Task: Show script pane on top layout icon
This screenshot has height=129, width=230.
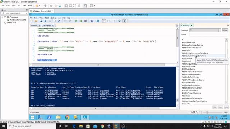Action: (x=104, y=21)
